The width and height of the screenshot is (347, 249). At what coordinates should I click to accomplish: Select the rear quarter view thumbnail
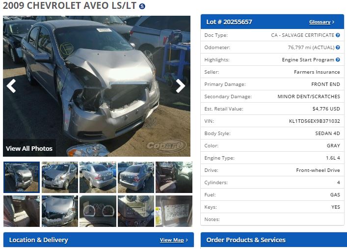pos(136,177)
